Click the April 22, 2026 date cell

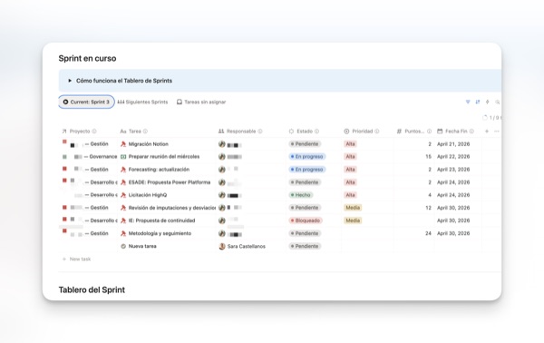pyautogui.click(x=453, y=157)
